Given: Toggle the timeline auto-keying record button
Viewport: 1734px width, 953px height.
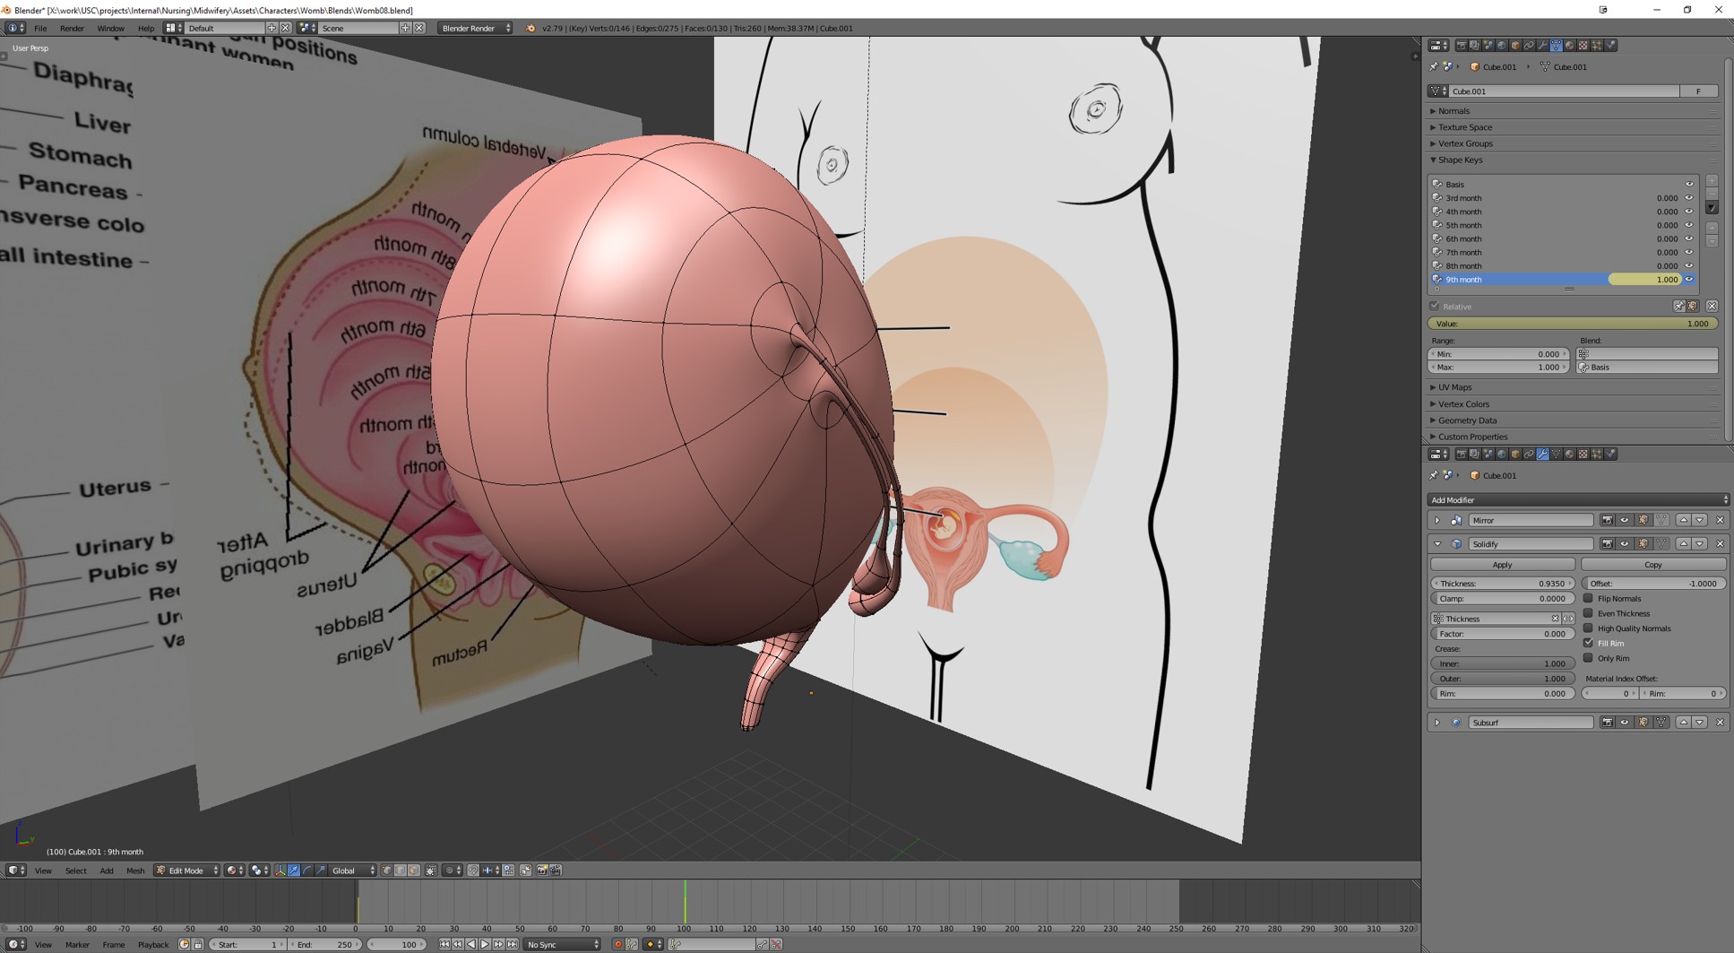Looking at the screenshot, I should [617, 944].
